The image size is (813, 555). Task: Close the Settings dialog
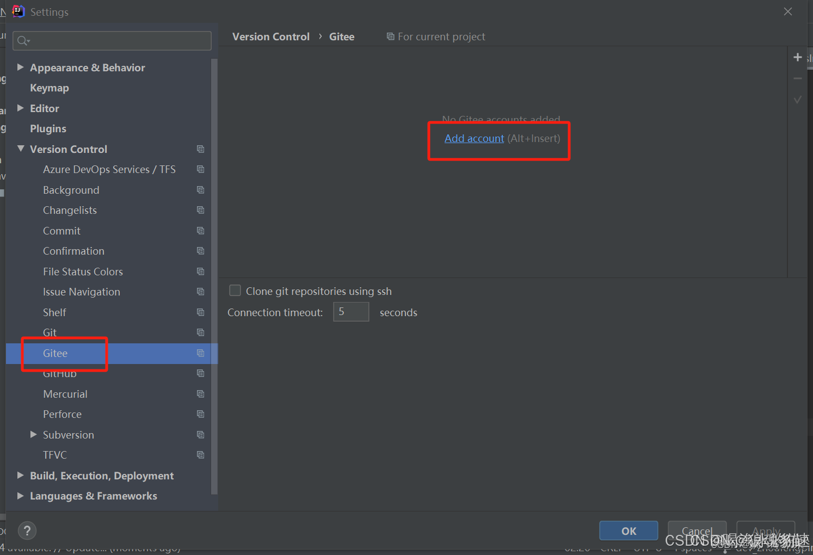[x=788, y=11]
